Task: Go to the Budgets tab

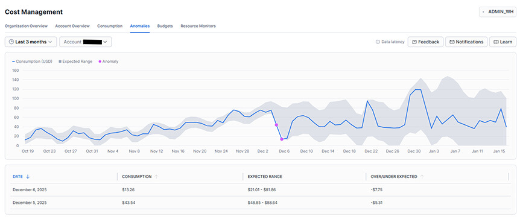Action: 165,26
